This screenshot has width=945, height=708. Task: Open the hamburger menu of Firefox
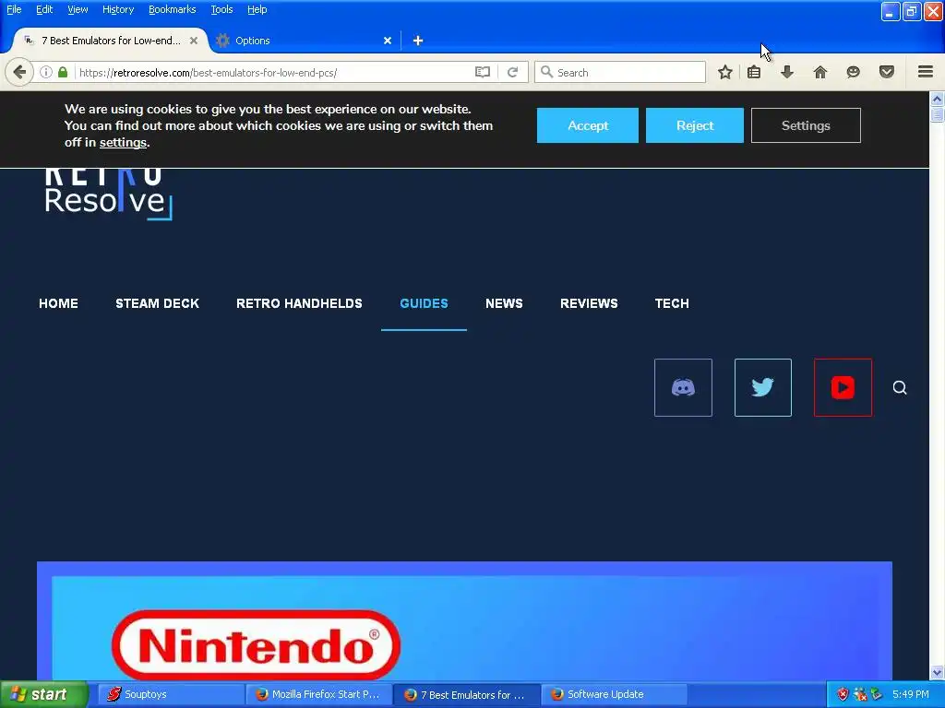click(x=926, y=72)
